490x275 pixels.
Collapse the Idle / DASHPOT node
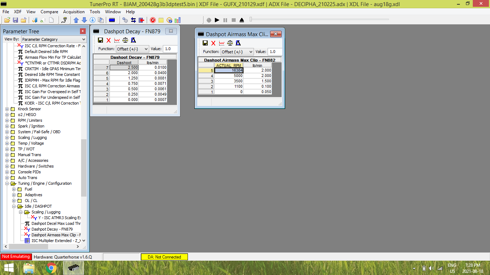[x=14, y=206]
